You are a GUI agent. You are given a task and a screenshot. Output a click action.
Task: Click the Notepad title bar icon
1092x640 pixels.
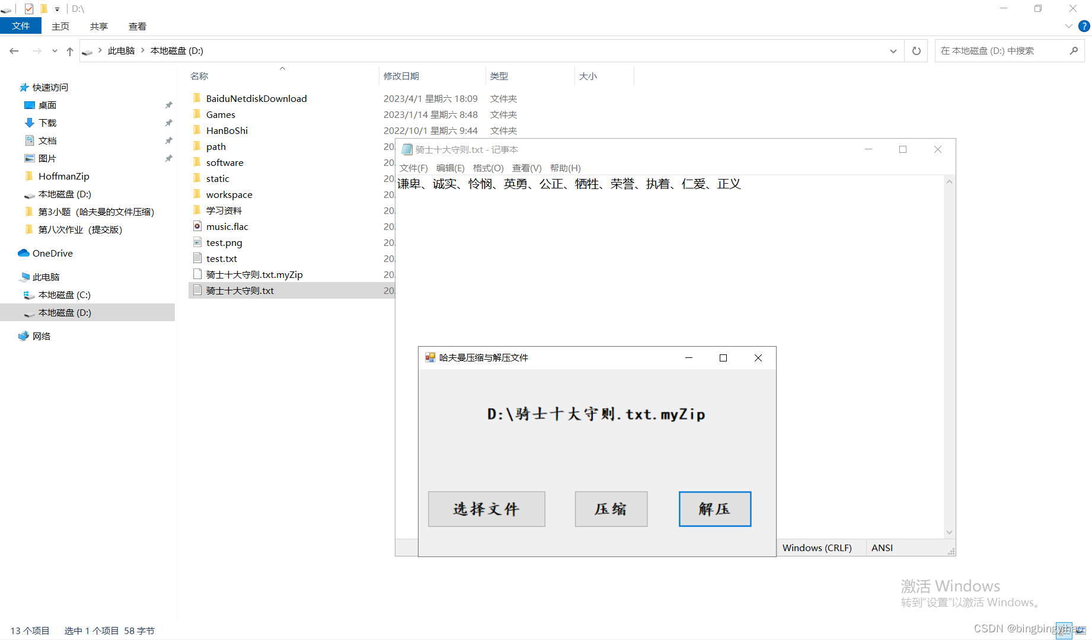407,149
